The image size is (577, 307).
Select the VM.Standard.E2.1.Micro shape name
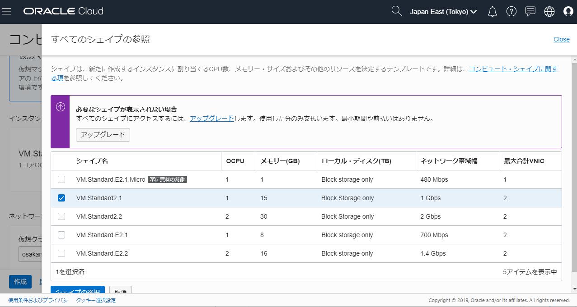pos(111,179)
